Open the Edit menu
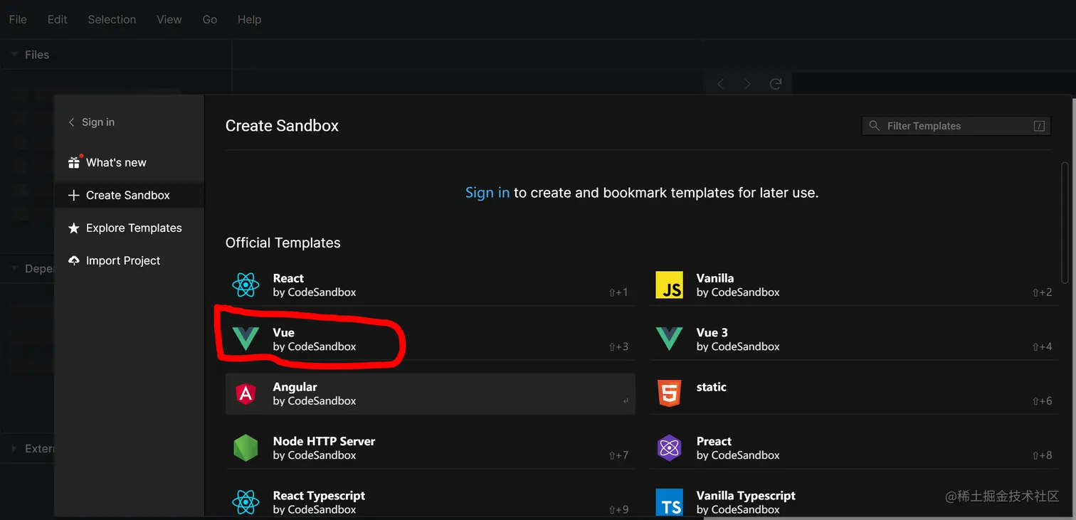The width and height of the screenshot is (1076, 520). point(58,19)
